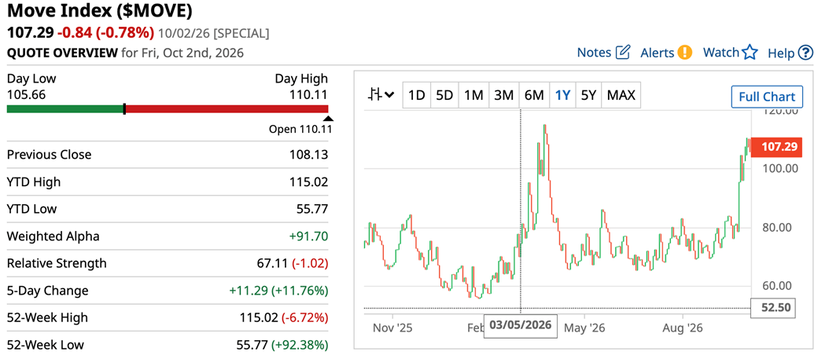Click the May '26 axis label
The height and width of the screenshot is (359, 818).
(x=585, y=328)
